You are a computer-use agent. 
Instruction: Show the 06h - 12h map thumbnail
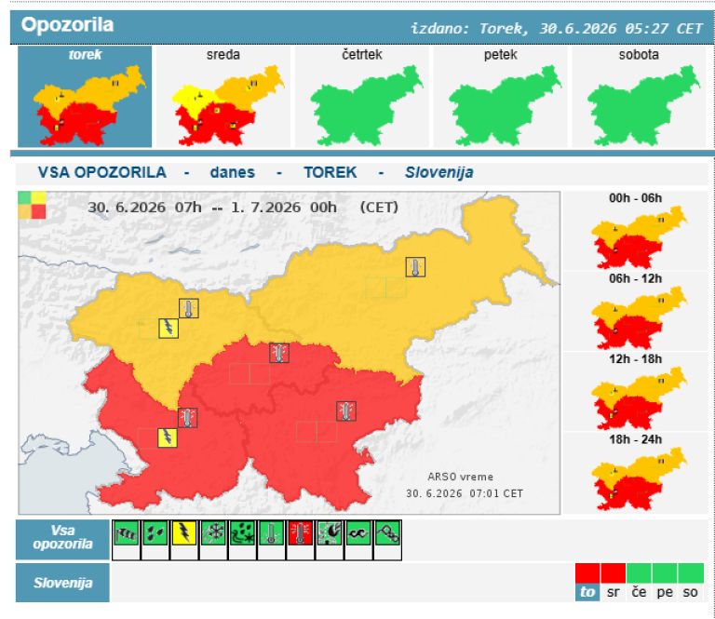tap(636, 311)
